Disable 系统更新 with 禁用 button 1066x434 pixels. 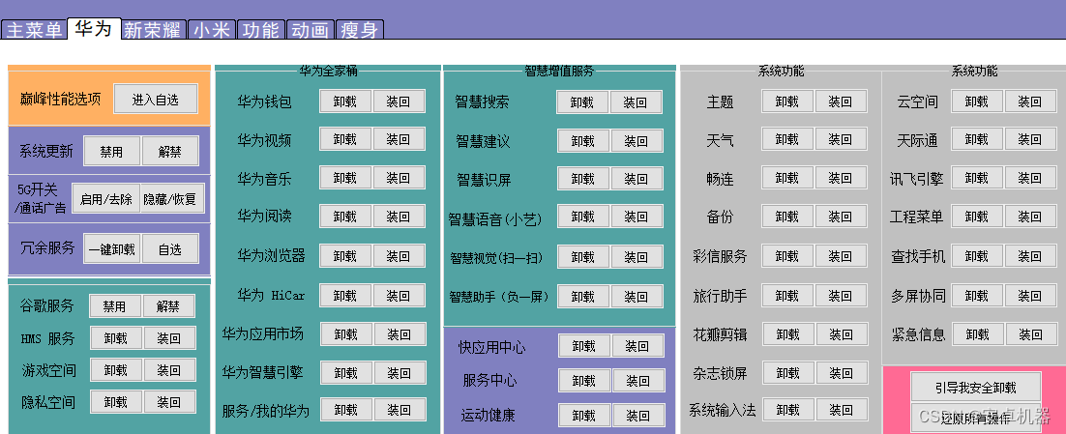[x=111, y=151]
